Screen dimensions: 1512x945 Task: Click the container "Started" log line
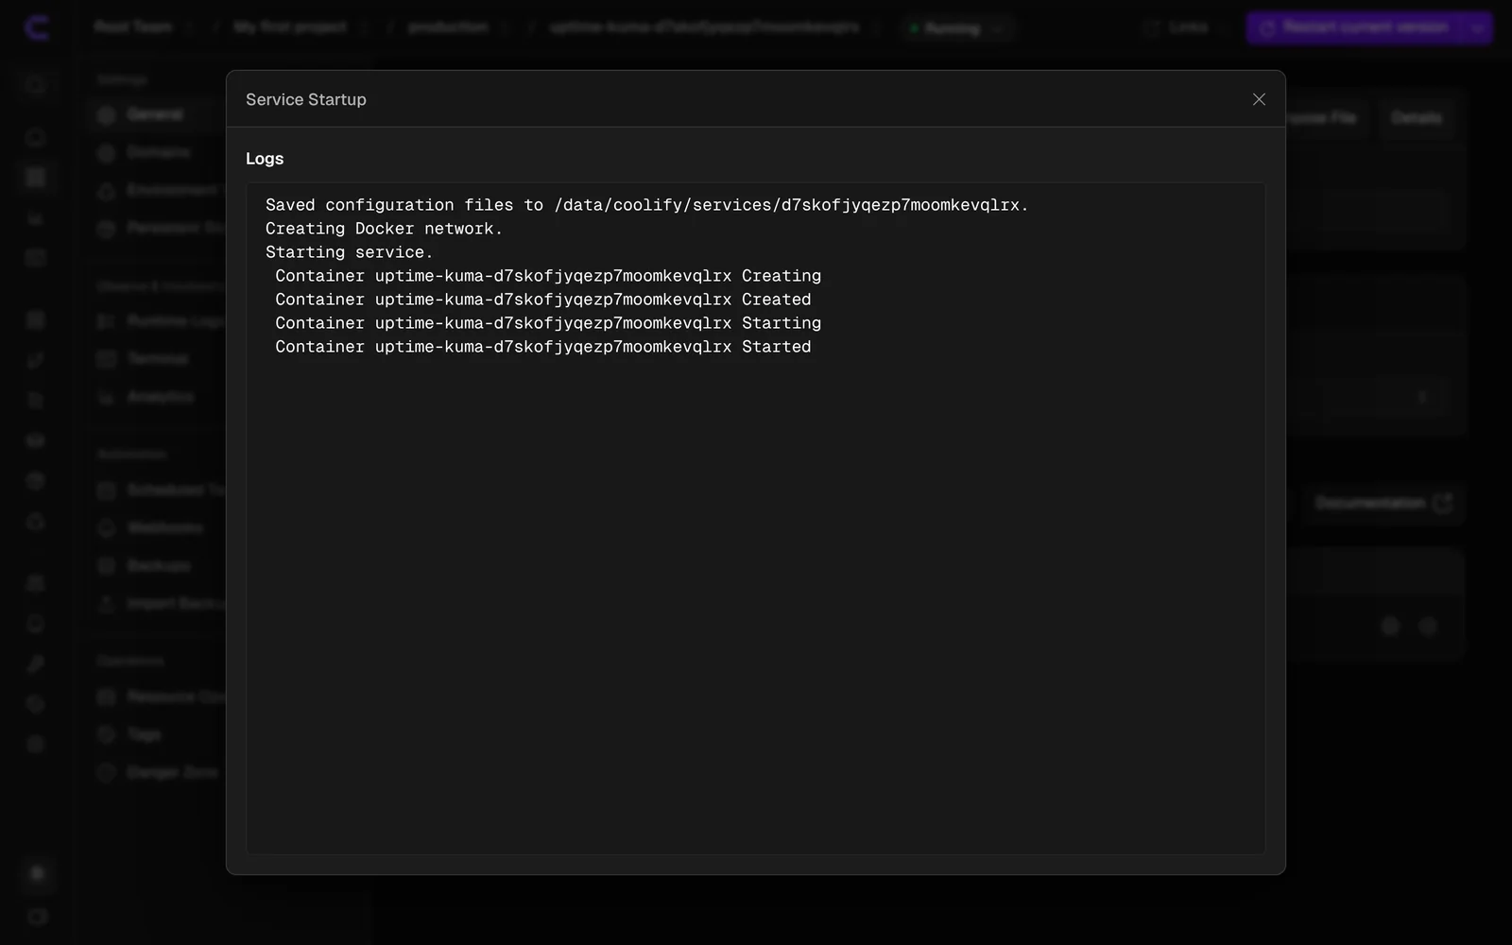point(543,347)
